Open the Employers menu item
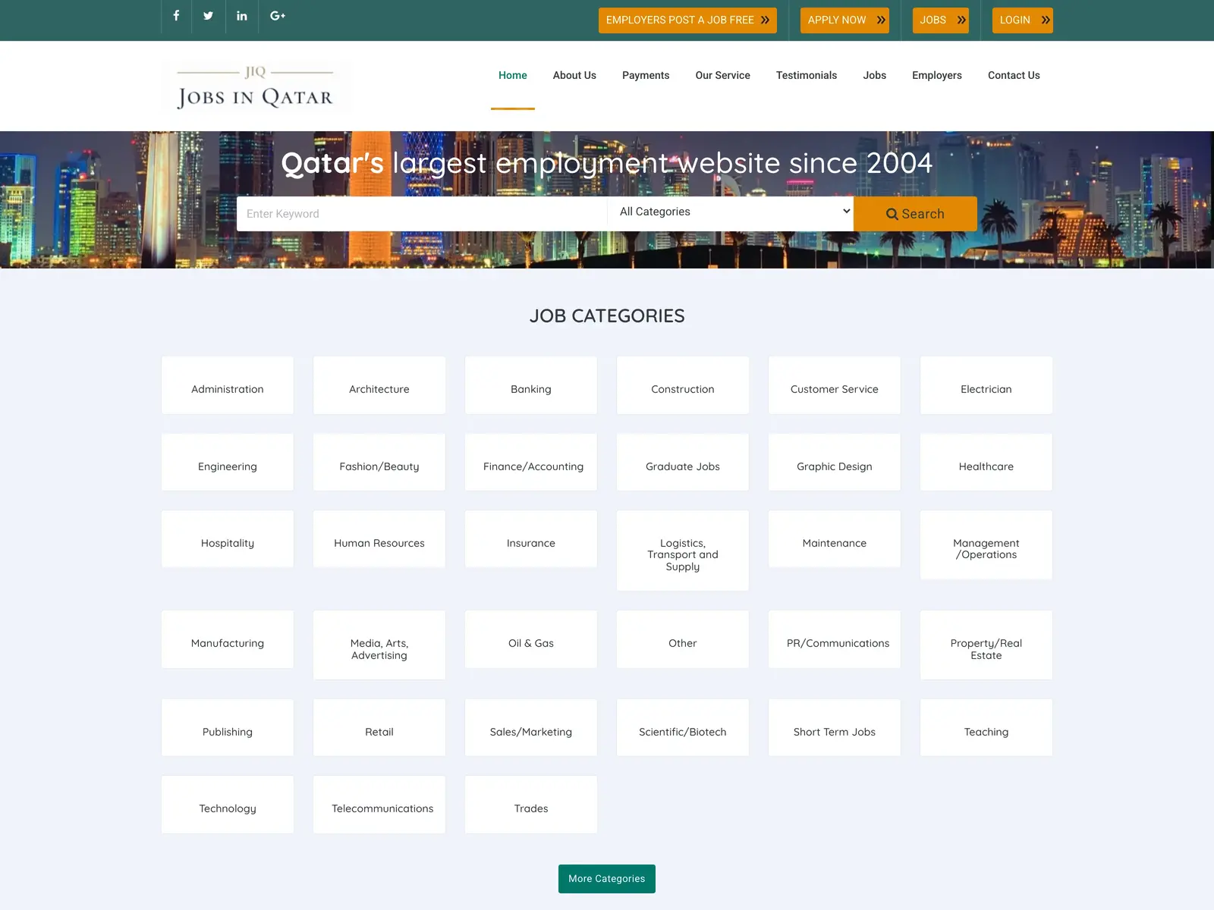This screenshot has width=1214, height=910. 937,75
